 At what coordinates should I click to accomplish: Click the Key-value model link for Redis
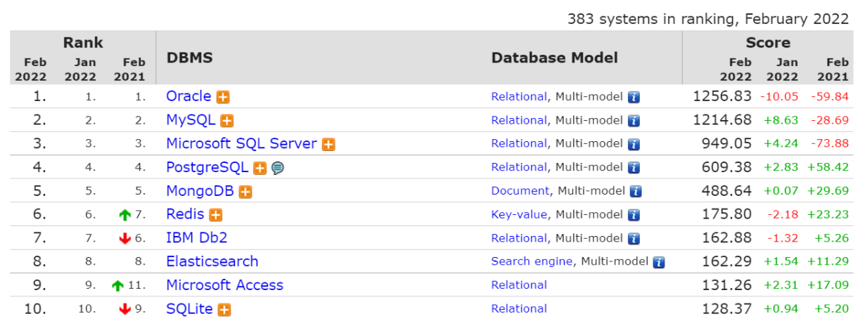[x=519, y=215]
